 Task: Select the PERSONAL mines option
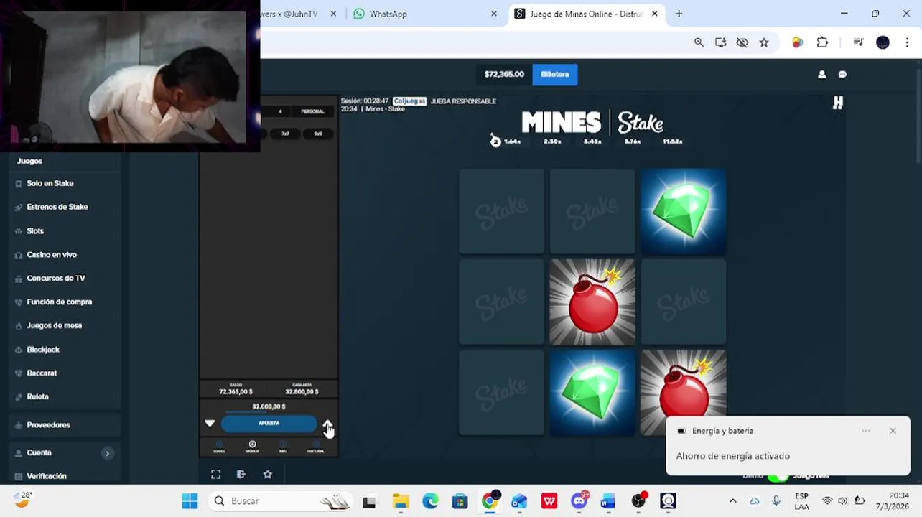coord(312,111)
